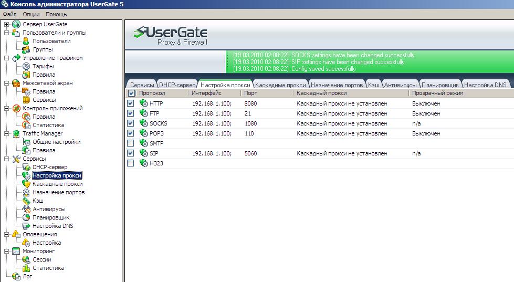Screen dimensions: 514x282
Task: Uncheck the POP3 proxy checkbox
Action: coord(130,133)
